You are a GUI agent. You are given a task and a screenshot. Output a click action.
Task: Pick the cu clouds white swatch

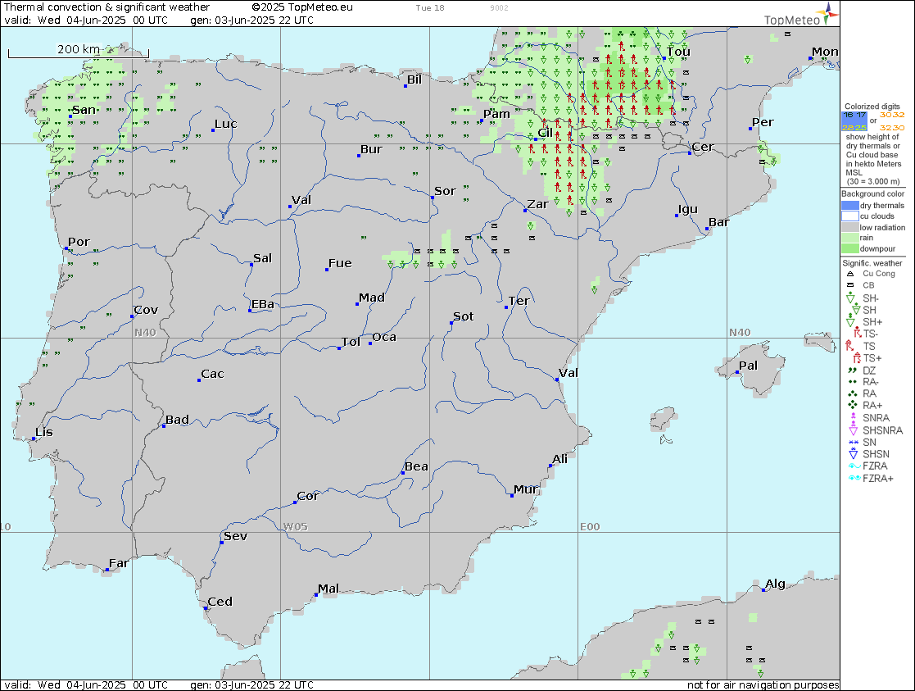849,216
